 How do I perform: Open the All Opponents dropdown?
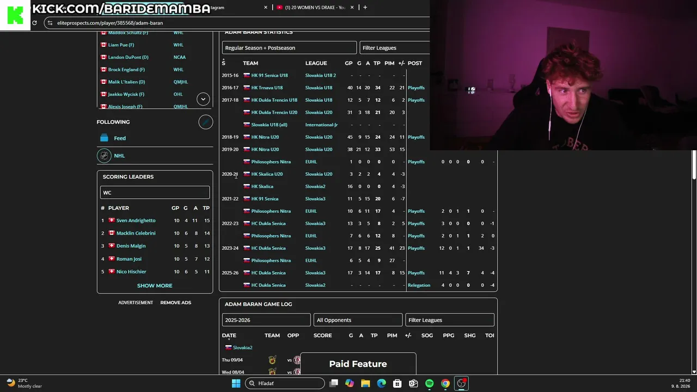click(358, 320)
